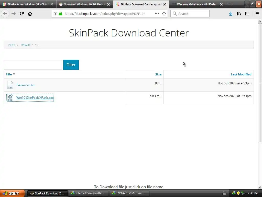The height and width of the screenshot is (197, 262).
Task: Click the EXE gear file icon
Action: (x=10, y=98)
